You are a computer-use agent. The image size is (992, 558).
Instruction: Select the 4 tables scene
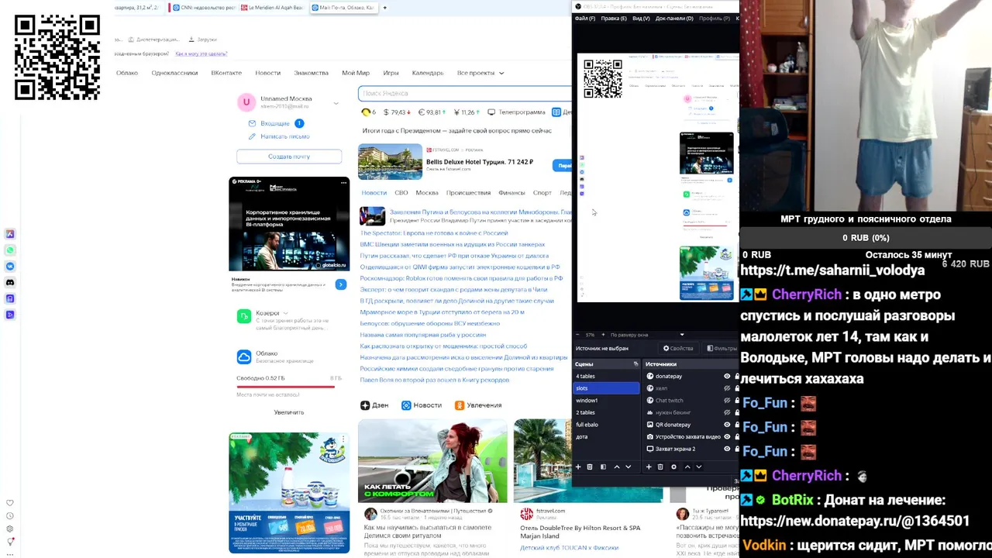coord(606,376)
